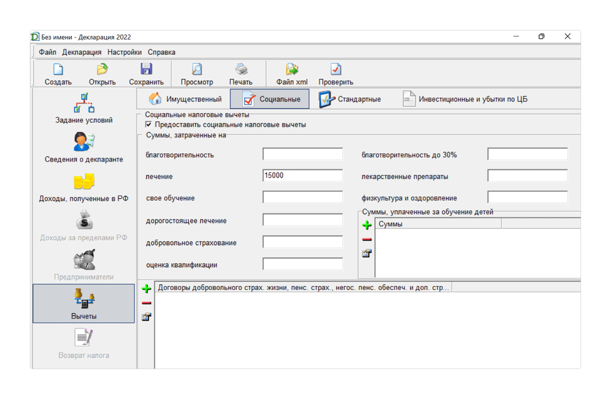The width and height of the screenshot is (611, 399).
Task: Uncheck Предоставить социальные налоговые вычеты
Action: click(148, 125)
